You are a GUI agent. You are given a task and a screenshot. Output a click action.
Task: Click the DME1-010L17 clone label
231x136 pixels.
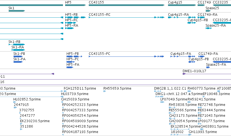click(x=194, y=71)
